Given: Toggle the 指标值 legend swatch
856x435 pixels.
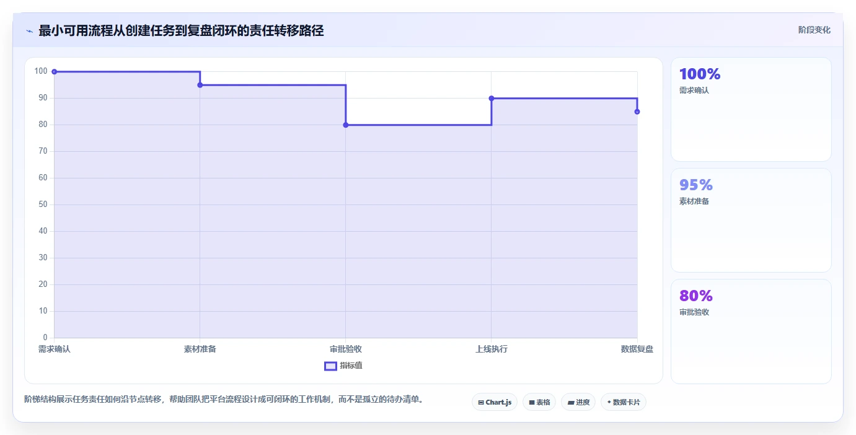Looking at the screenshot, I should coord(330,366).
